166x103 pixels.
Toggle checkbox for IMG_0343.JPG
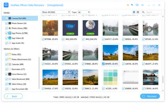[x=63, y=39]
